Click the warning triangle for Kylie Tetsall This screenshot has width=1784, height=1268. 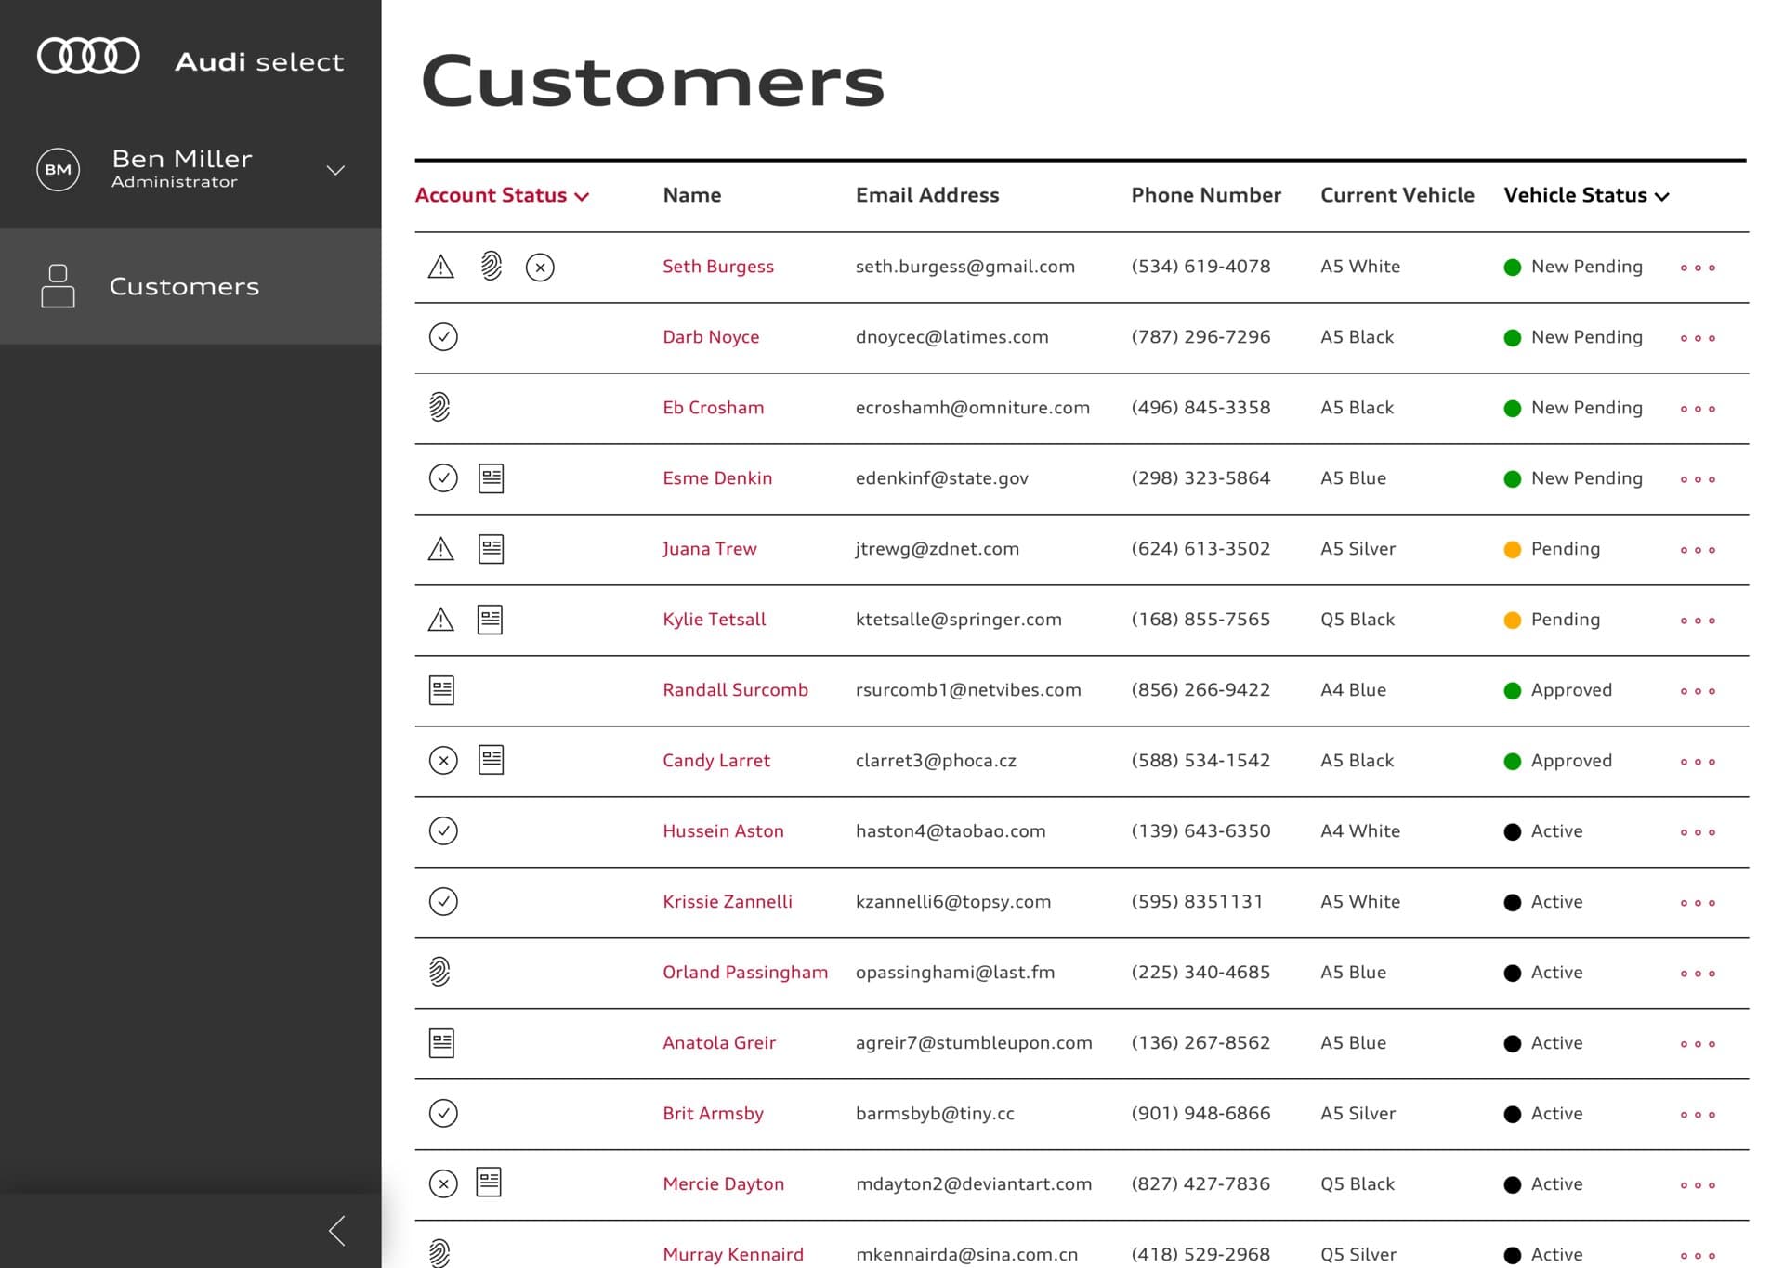pos(440,619)
